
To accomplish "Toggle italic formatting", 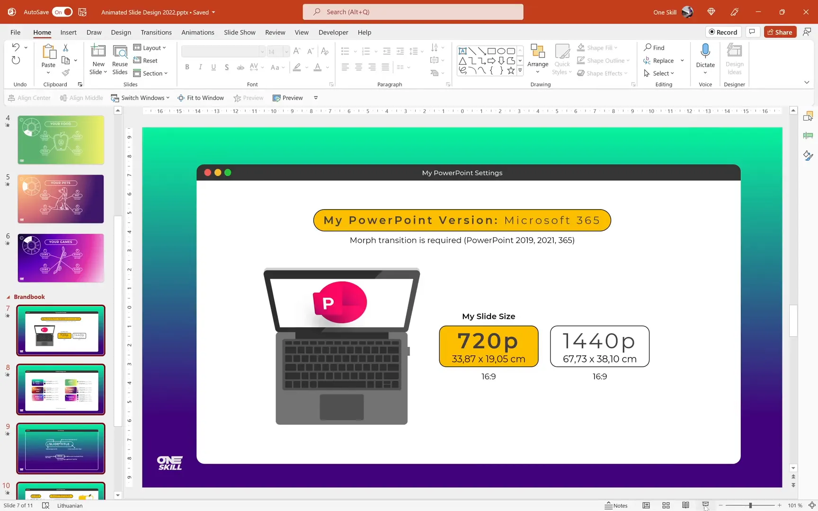I will click(x=201, y=67).
